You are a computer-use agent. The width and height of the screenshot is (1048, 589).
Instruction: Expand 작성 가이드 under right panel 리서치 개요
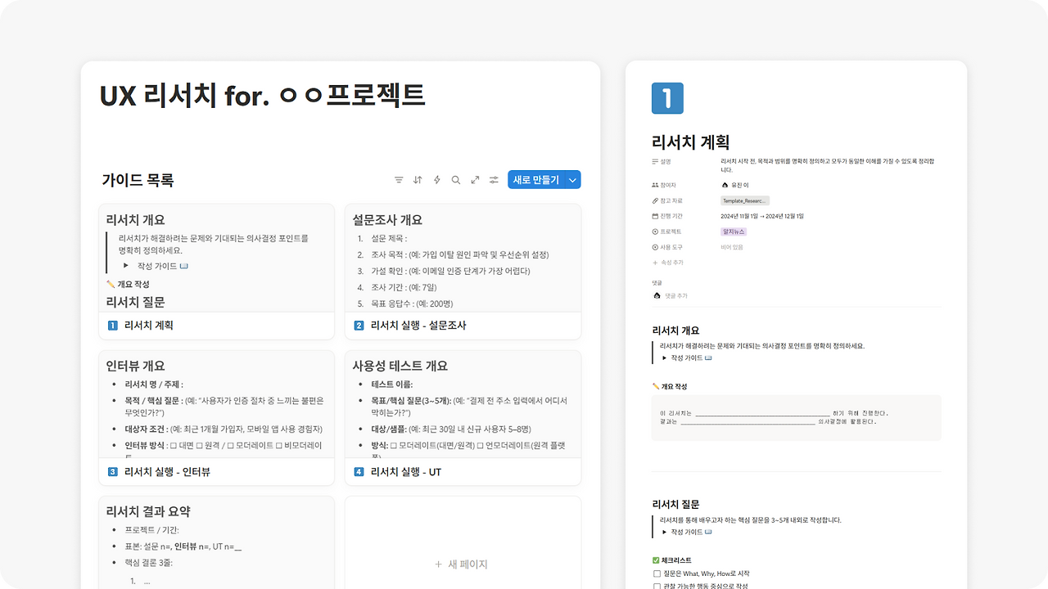click(x=665, y=357)
